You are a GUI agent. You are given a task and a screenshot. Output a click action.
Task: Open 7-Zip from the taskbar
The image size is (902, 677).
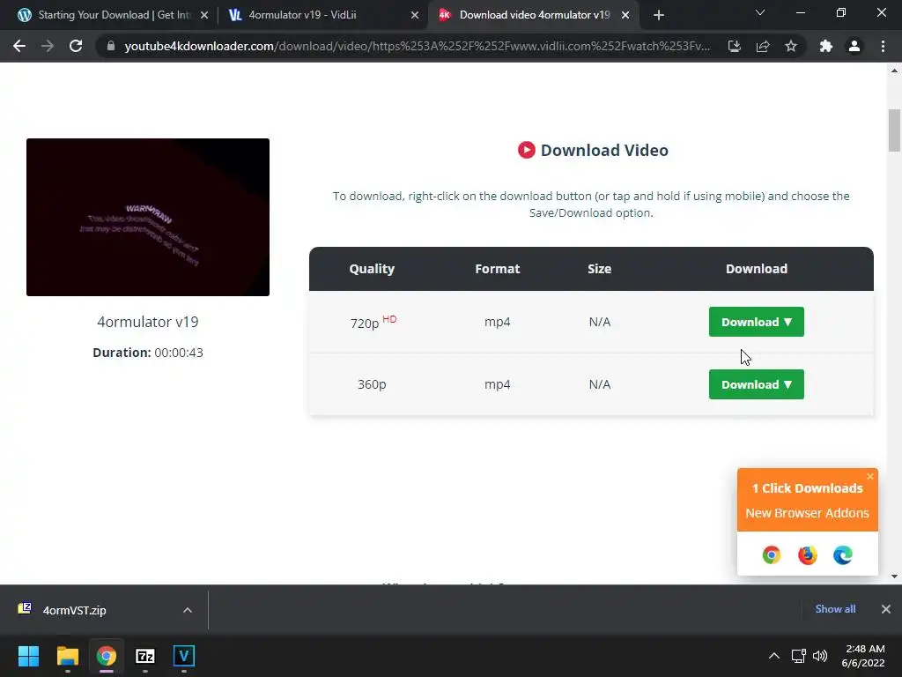145,656
